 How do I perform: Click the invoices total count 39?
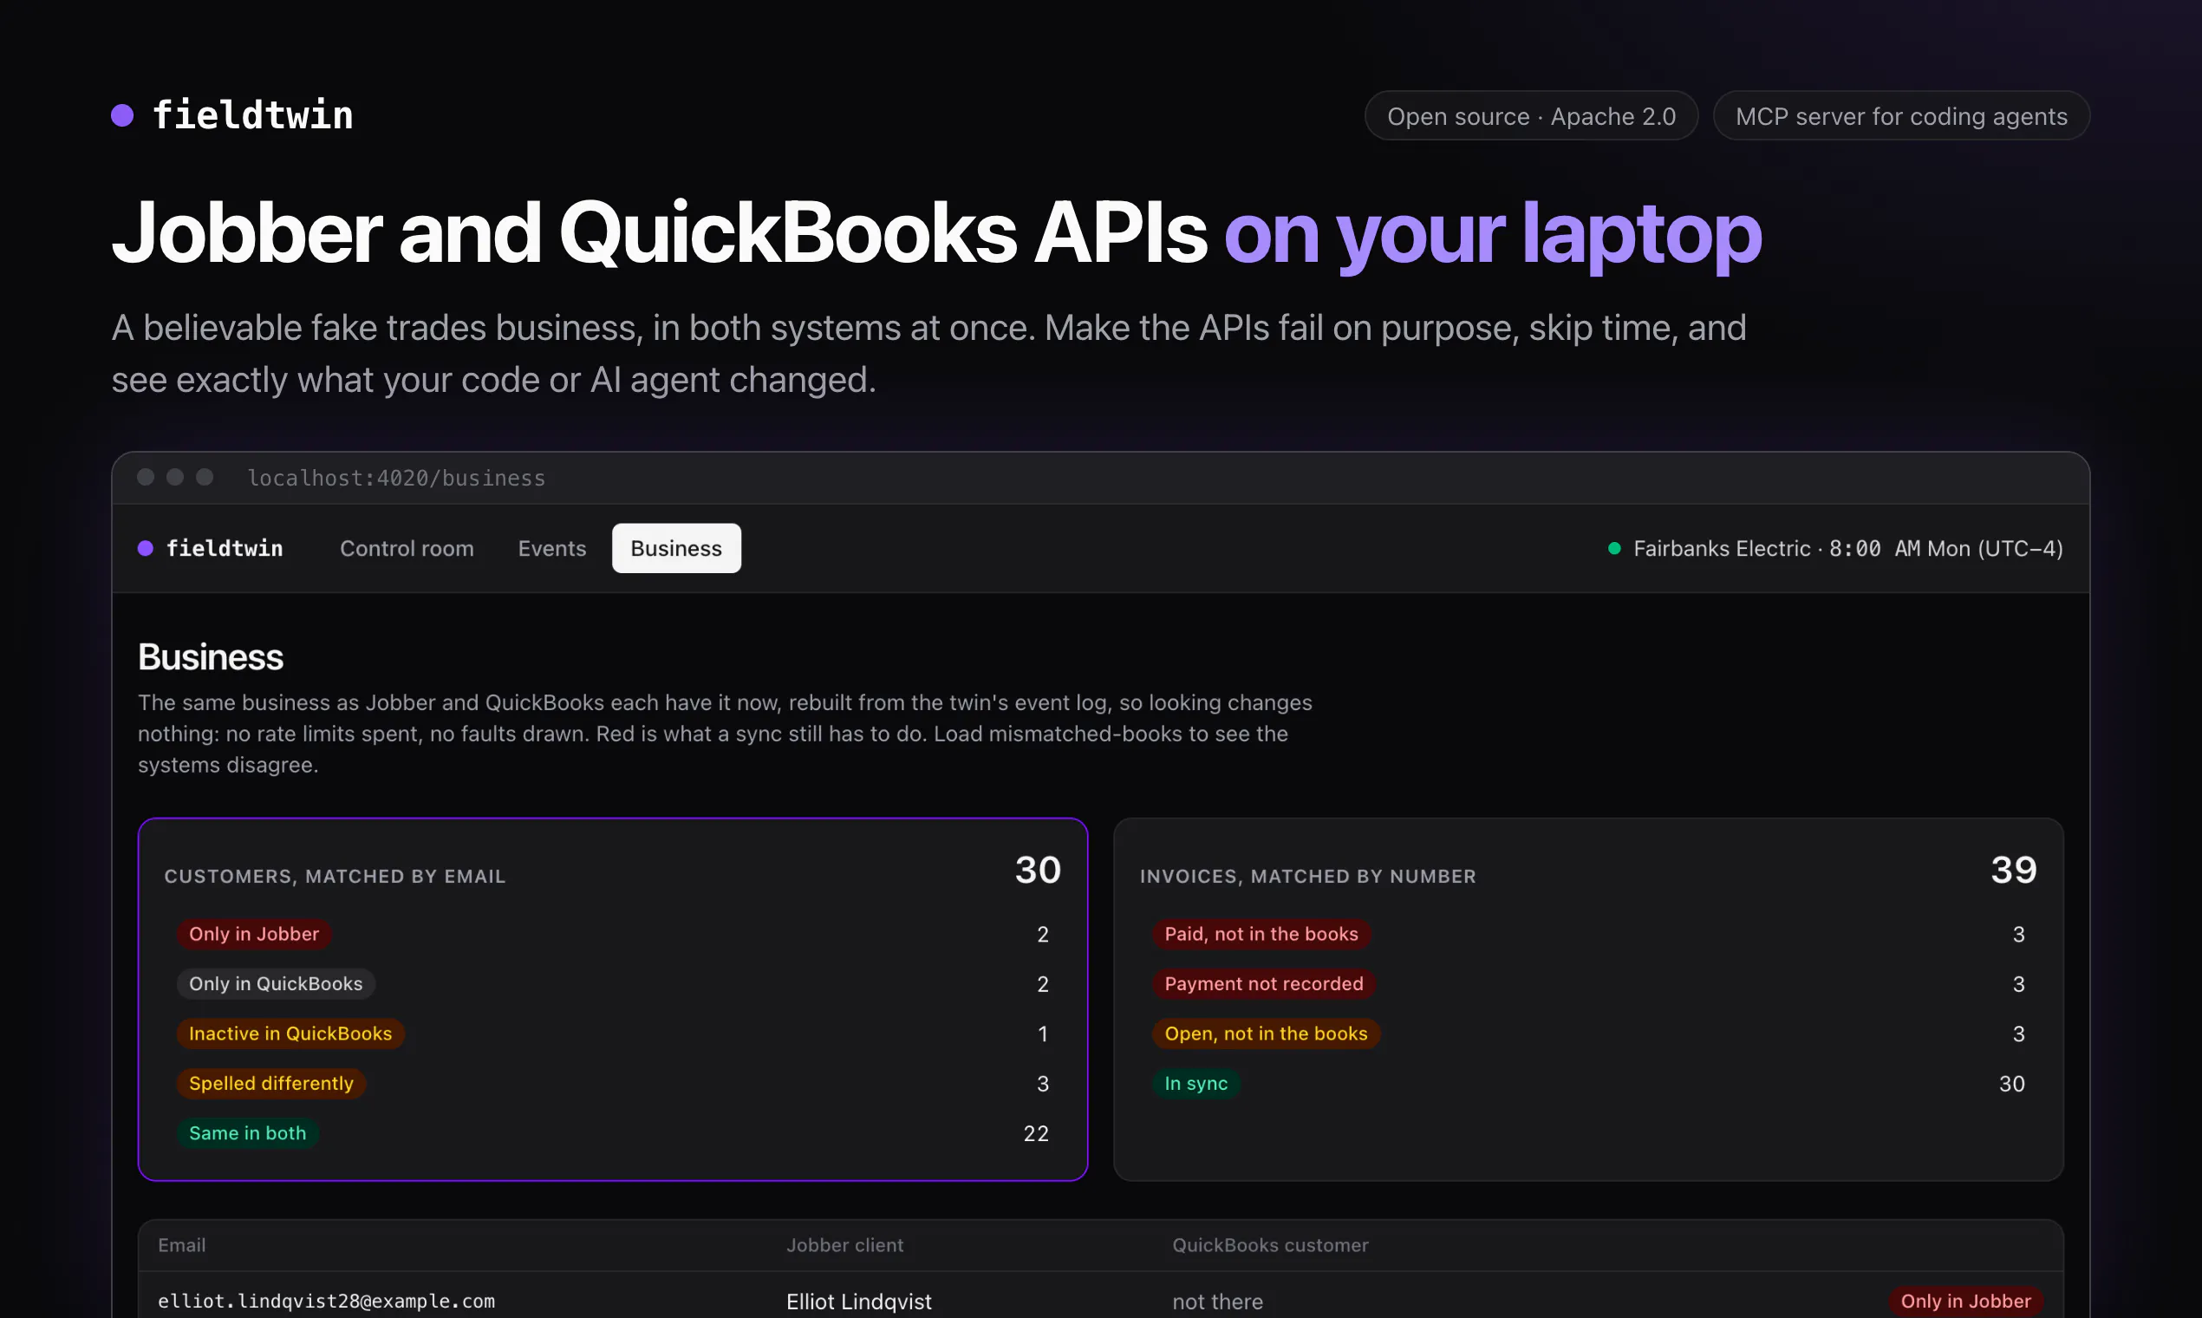(2014, 870)
